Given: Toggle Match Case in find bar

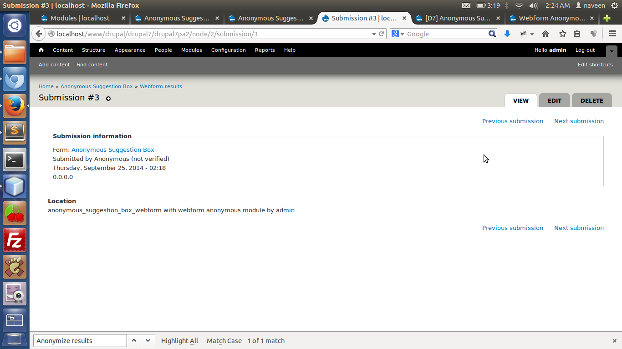Looking at the screenshot, I should tap(224, 341).
